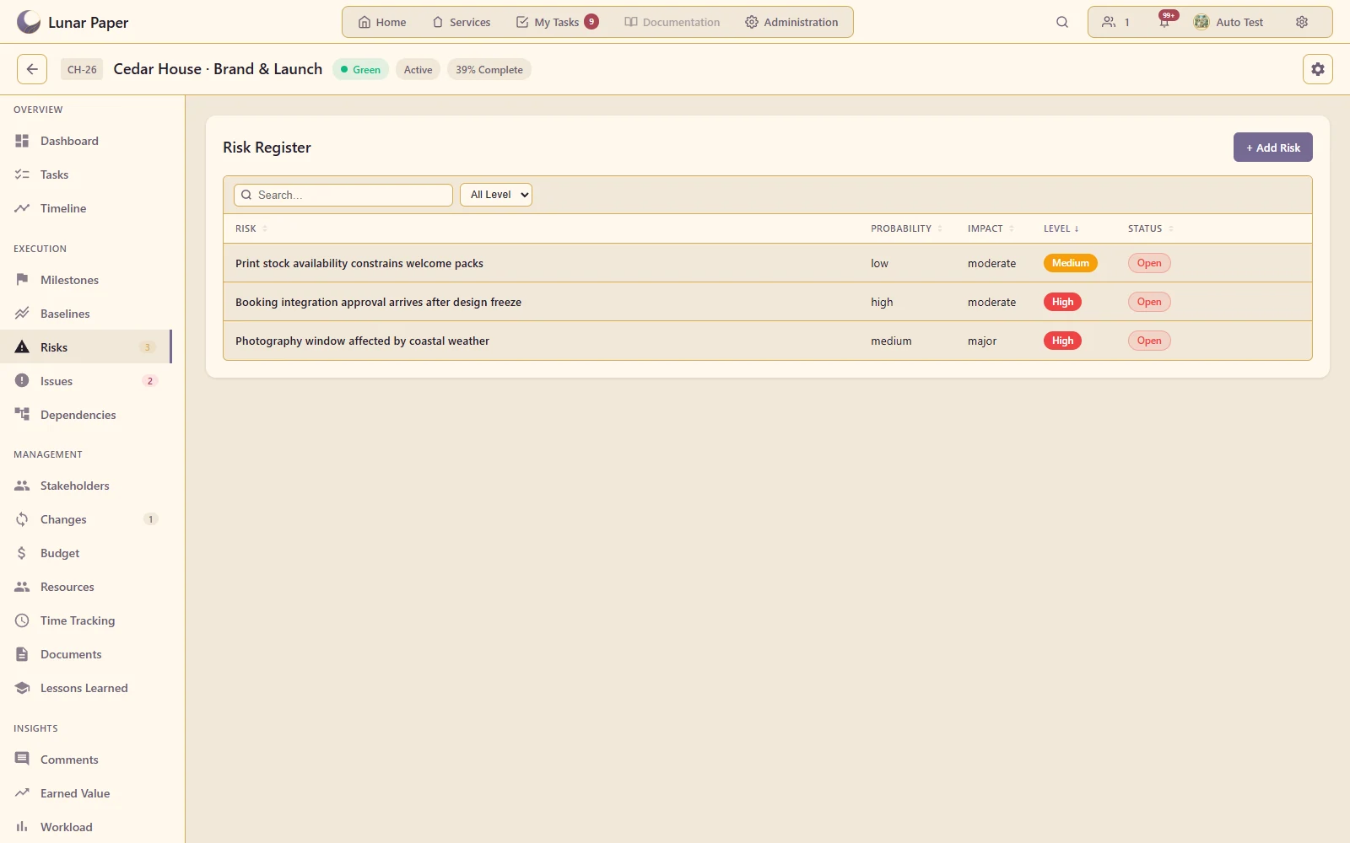This screenshot has width=1350, height=843.
Task: Click the Add Risk button
Action: (x=1273, y=148)
